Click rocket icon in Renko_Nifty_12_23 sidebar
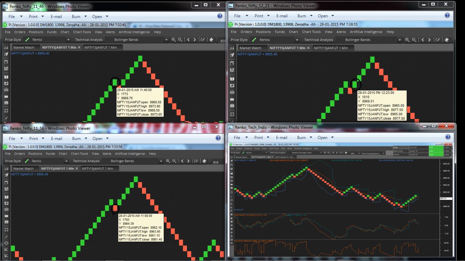This screenshot has width=465, height=261. (232, 55)
